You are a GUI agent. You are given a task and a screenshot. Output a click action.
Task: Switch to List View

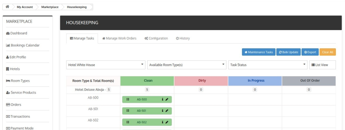[x=322, y=65]
